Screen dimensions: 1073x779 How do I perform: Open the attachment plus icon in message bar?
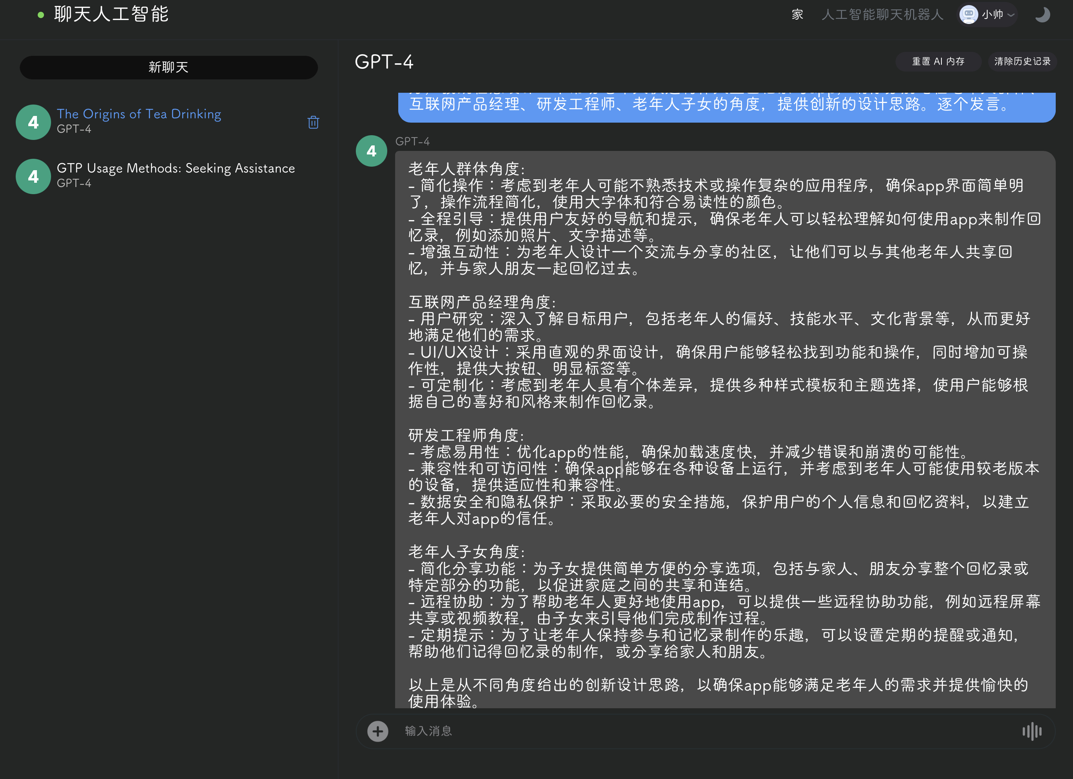click(377, 731)
